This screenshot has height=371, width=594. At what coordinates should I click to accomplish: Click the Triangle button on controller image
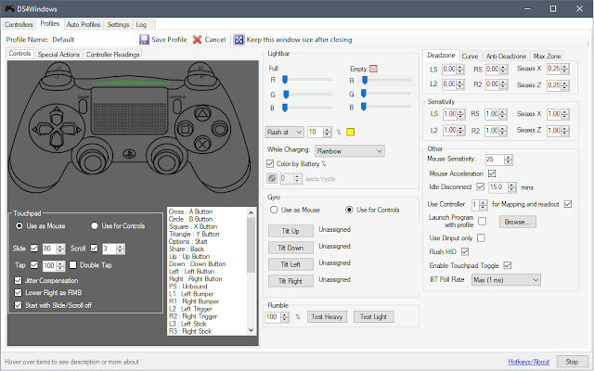point(202,113)
